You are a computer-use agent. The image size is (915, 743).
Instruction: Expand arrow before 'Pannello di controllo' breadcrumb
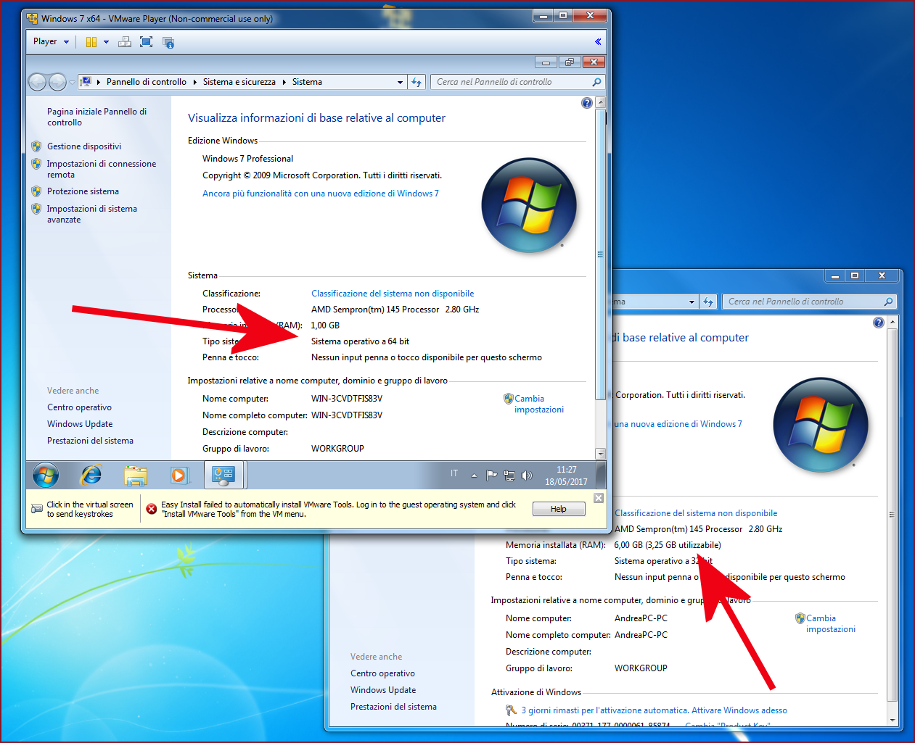pyautogui.click(x=99, y=82)
